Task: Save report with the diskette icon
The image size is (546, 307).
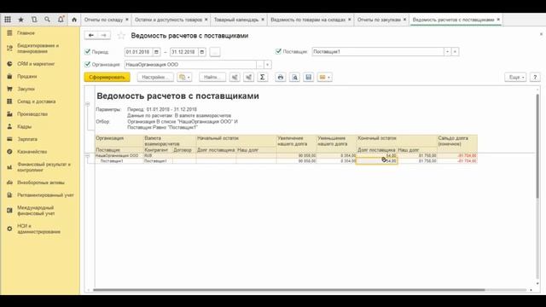Action: (x=309, y=77)
